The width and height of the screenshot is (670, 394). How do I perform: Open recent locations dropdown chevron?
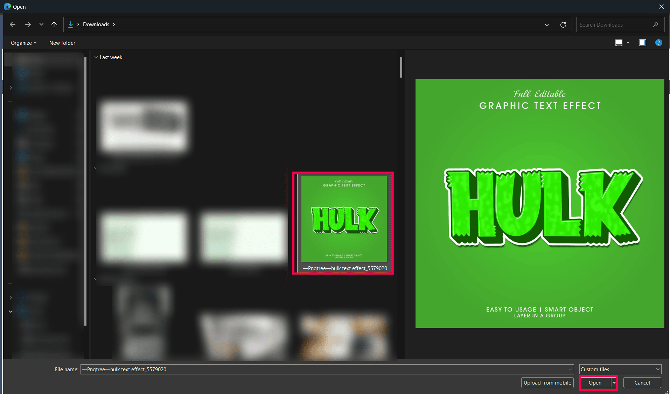[41, 24]
